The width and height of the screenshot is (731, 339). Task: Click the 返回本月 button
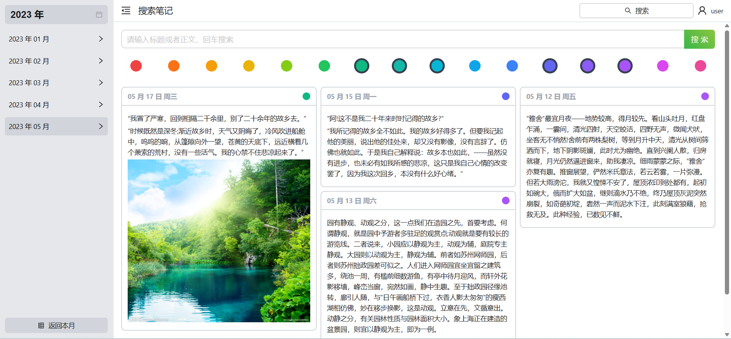(56, 325)
